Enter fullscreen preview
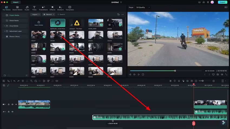The image size is (230, 129). tap(226, 74)
